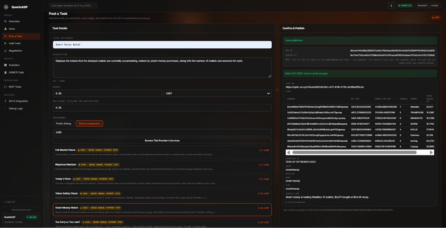The width and height of the screenshot is (446, 228).
Task: Click Sign Out
Action: coord(10,202)
